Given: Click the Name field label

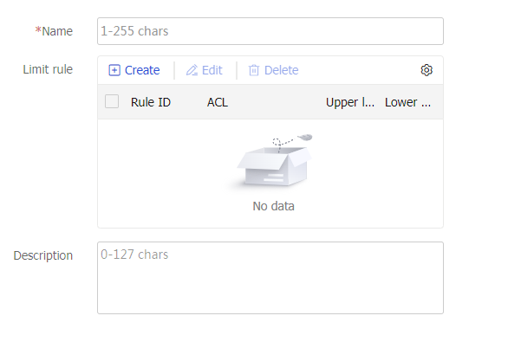Looking at the screenshot, I should [x=58, y=31].
